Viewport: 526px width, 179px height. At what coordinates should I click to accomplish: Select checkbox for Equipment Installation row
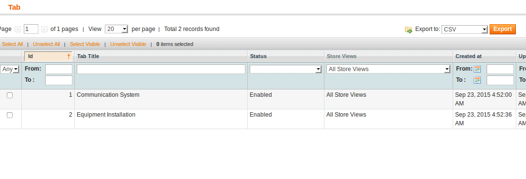coord(10,115)
